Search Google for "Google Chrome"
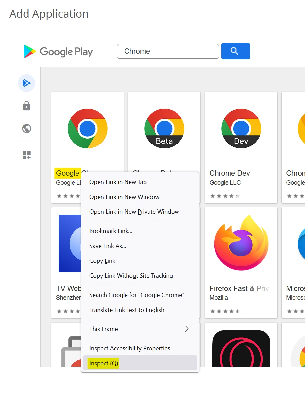This screenshot has width=305, height=403. pos(140,295)
